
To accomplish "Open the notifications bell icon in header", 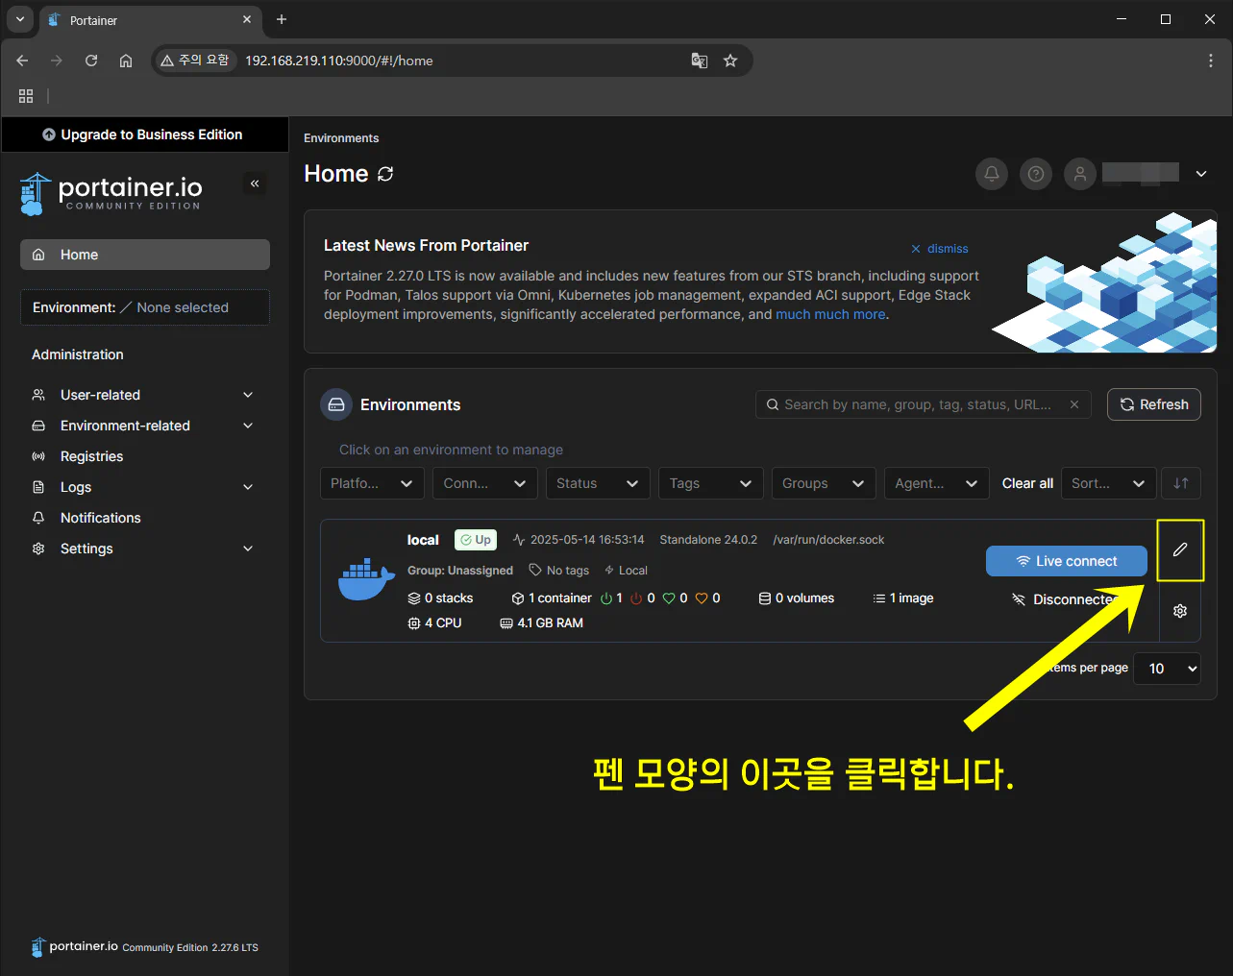I will coord(992,174).
